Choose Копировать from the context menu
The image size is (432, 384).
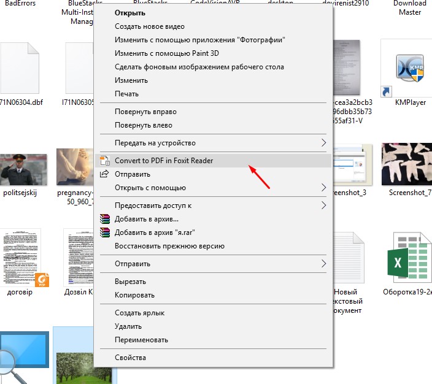click(x=213, y=295)
